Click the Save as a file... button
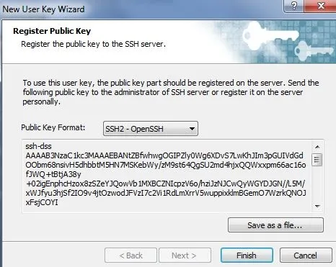Image resolution: width=336 pixels, height=267 pixels. 275,225
